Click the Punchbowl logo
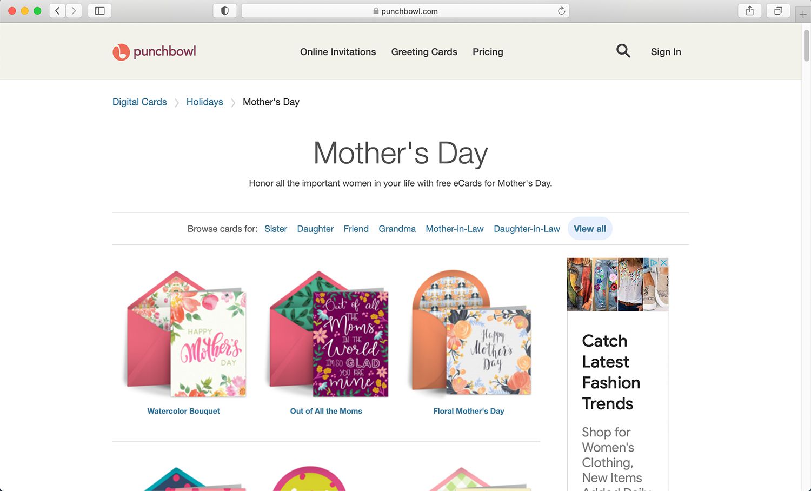811x491 pixels. pyautogui.click(x=154, y=52)
